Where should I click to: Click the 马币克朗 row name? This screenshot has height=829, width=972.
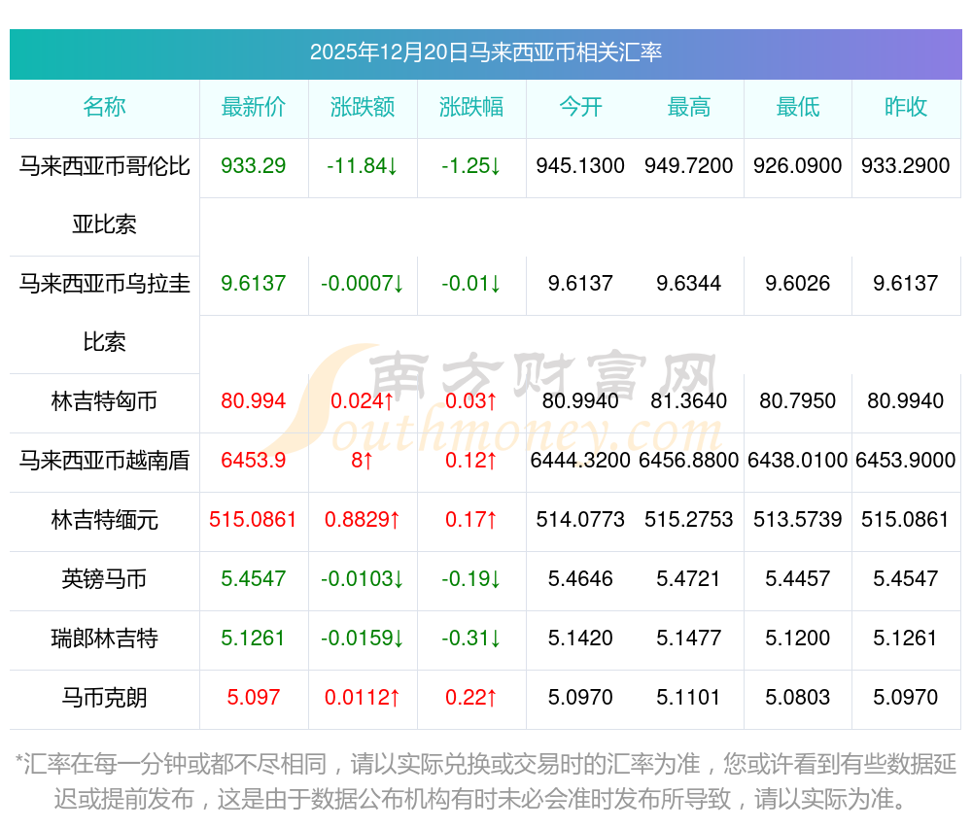(104, 698)
